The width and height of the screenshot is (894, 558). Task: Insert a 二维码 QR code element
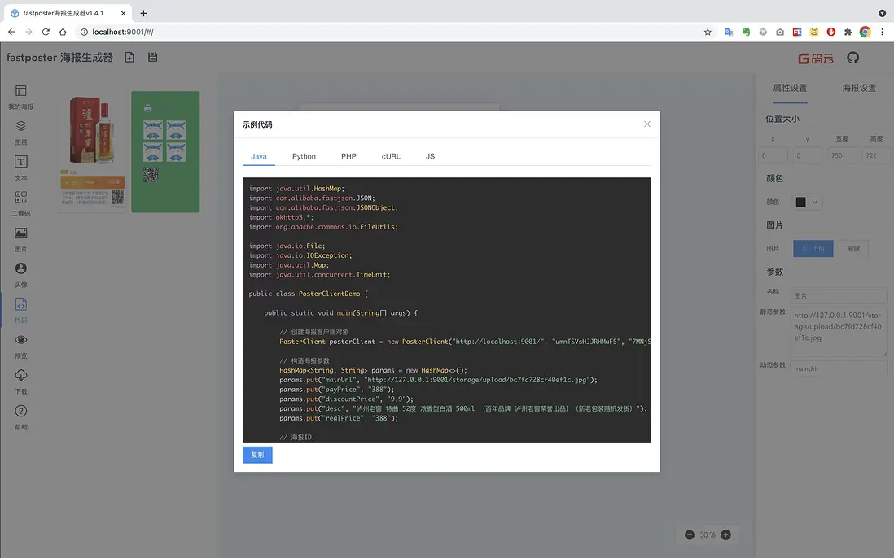[21, 198]
